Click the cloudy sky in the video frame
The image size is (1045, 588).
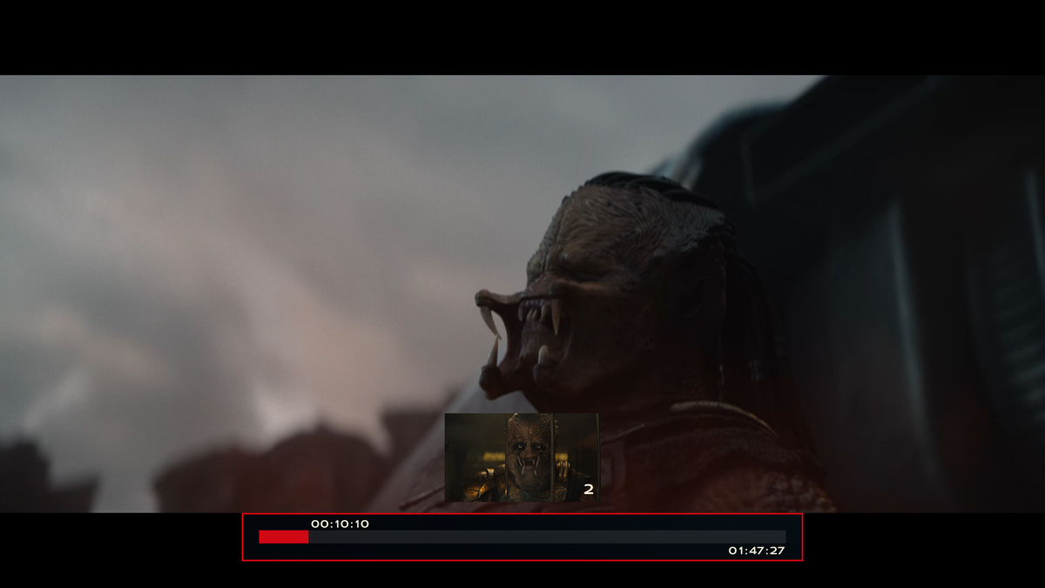pyautogui.click(x=261, y=174)
